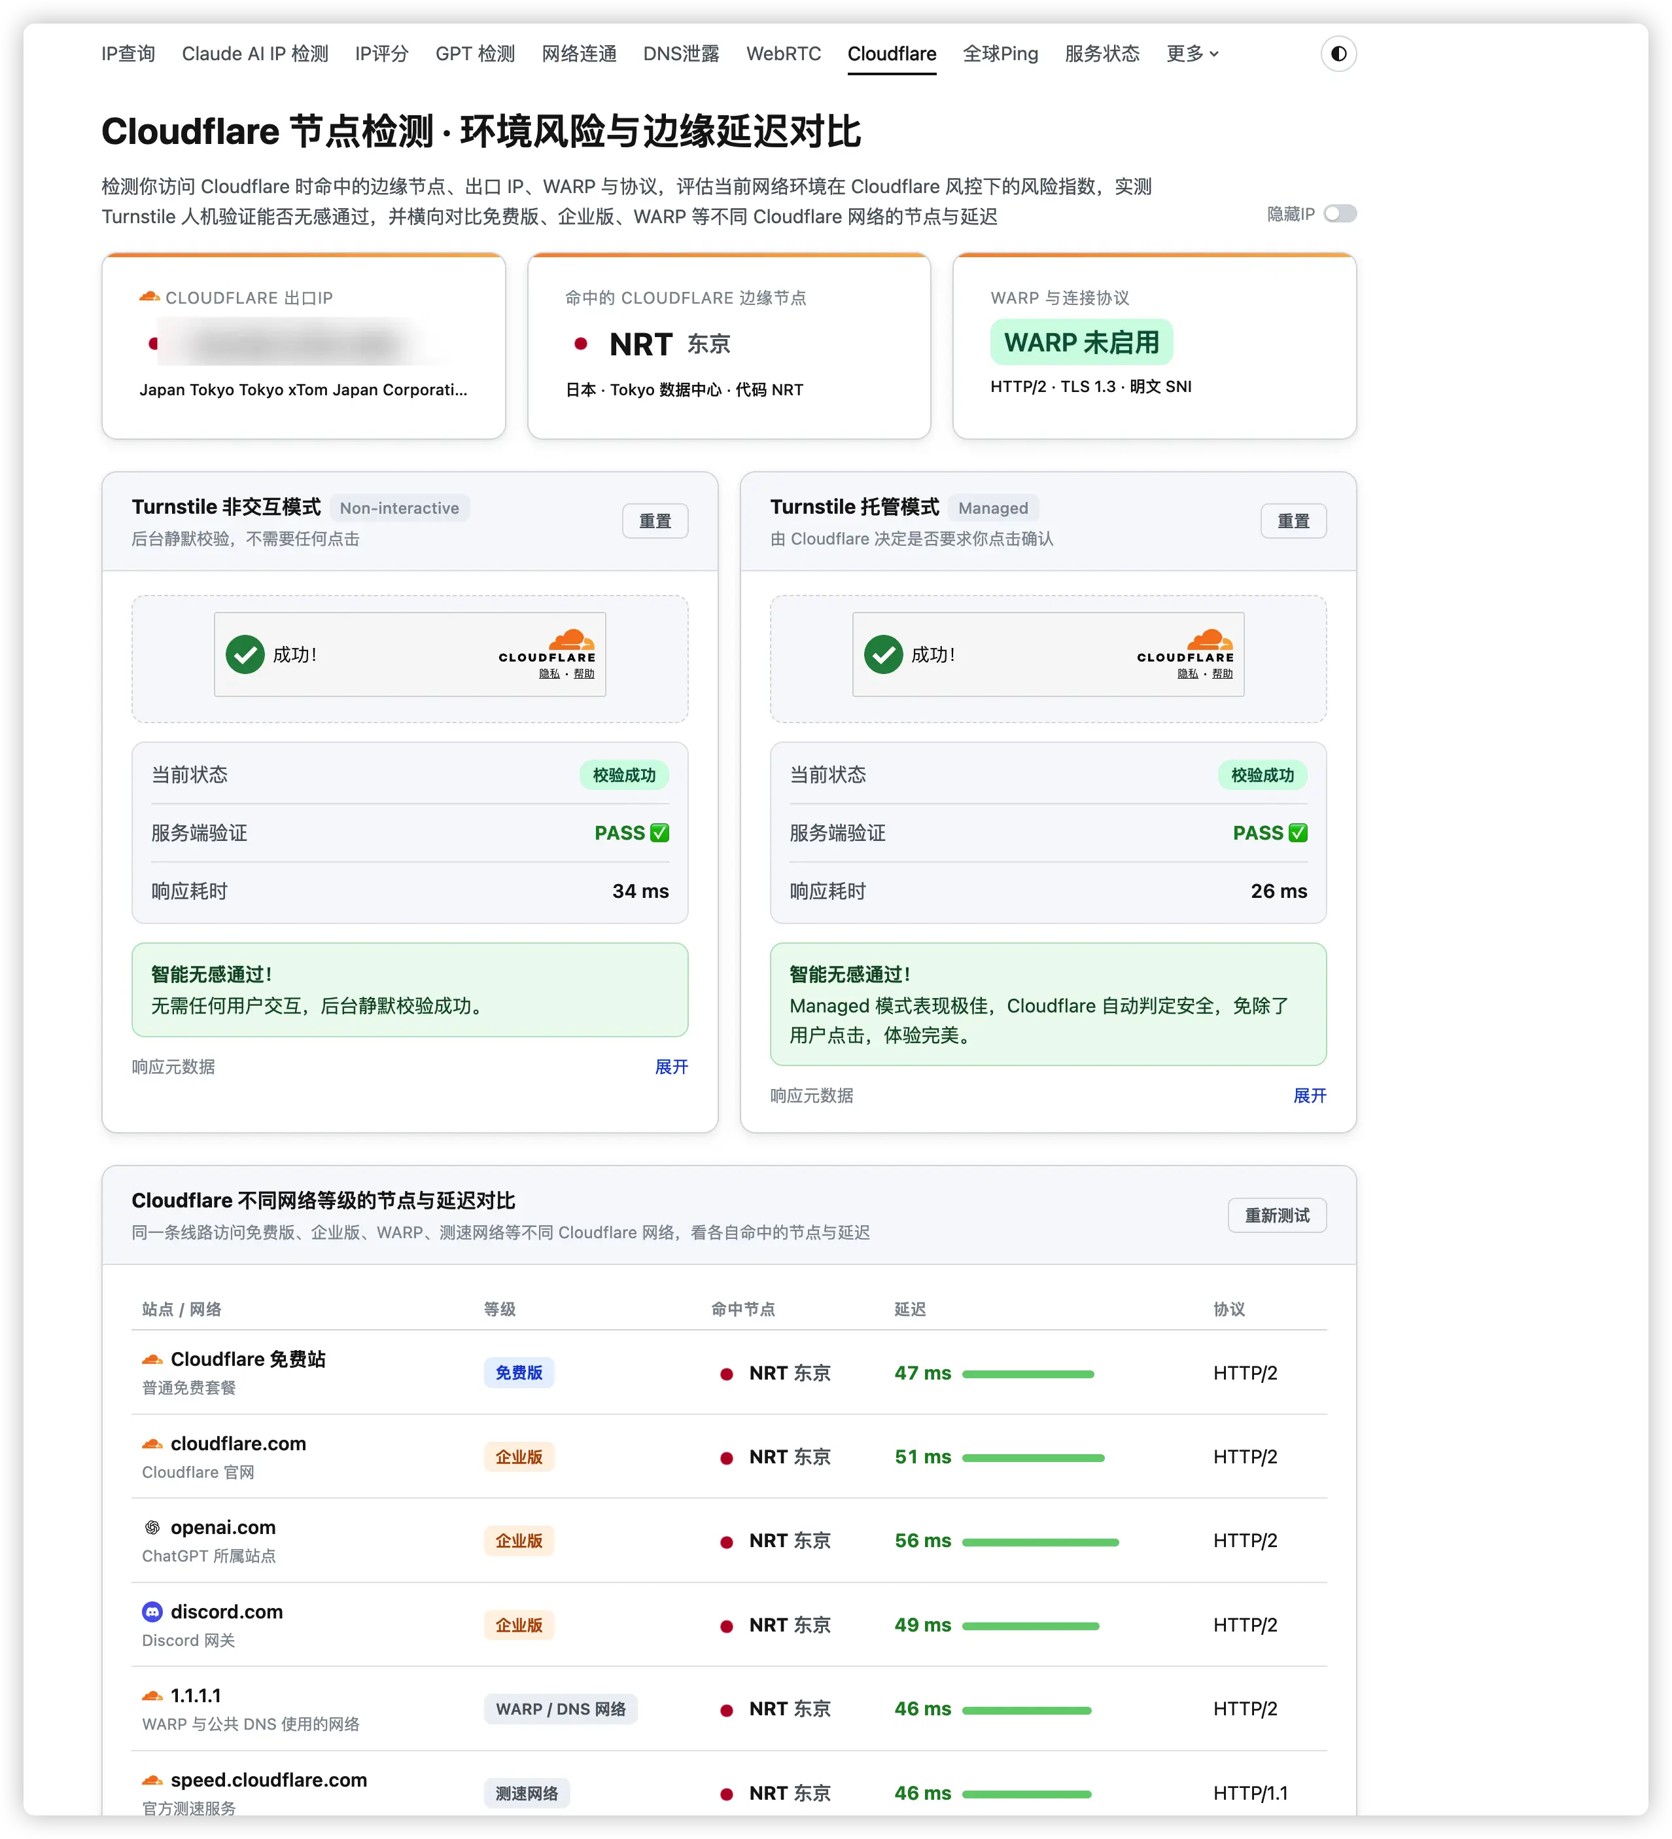
Task: Click the green checkmark in managed widget
Action: [883, 654]
